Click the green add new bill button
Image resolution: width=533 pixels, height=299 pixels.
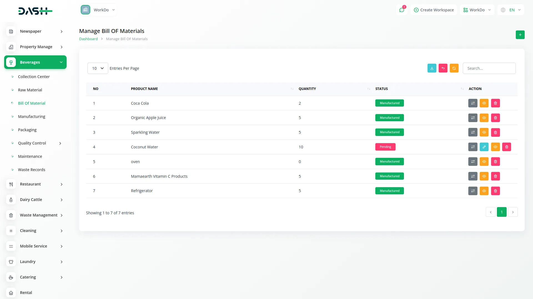click(520, 35)
